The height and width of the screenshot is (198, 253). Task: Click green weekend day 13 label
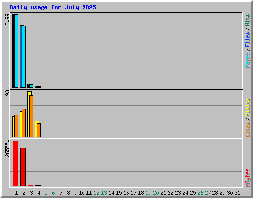(x=104, y=193)
